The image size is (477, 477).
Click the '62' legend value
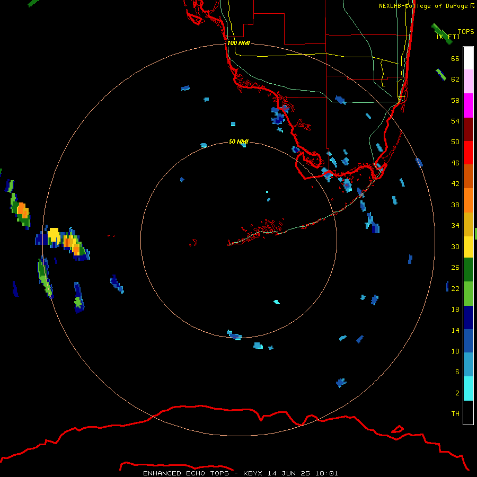pos(455,79)
